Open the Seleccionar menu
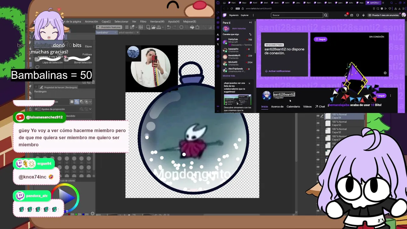 [121, 22]
